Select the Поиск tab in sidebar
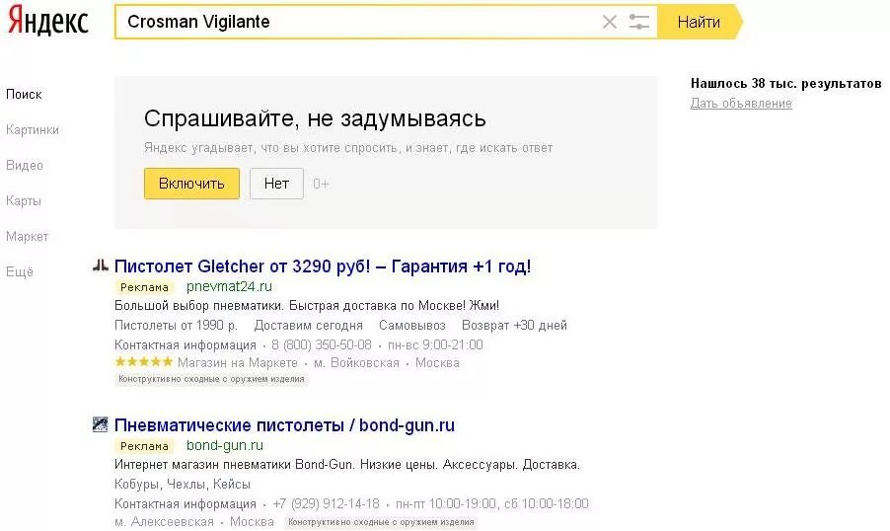Image resolution: width=890 pixels, height=531 pixels. [24, 95]
